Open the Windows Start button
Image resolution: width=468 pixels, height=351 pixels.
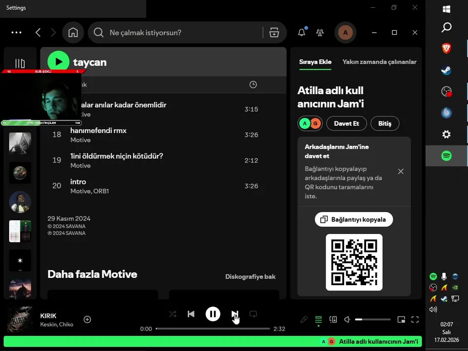447,9
